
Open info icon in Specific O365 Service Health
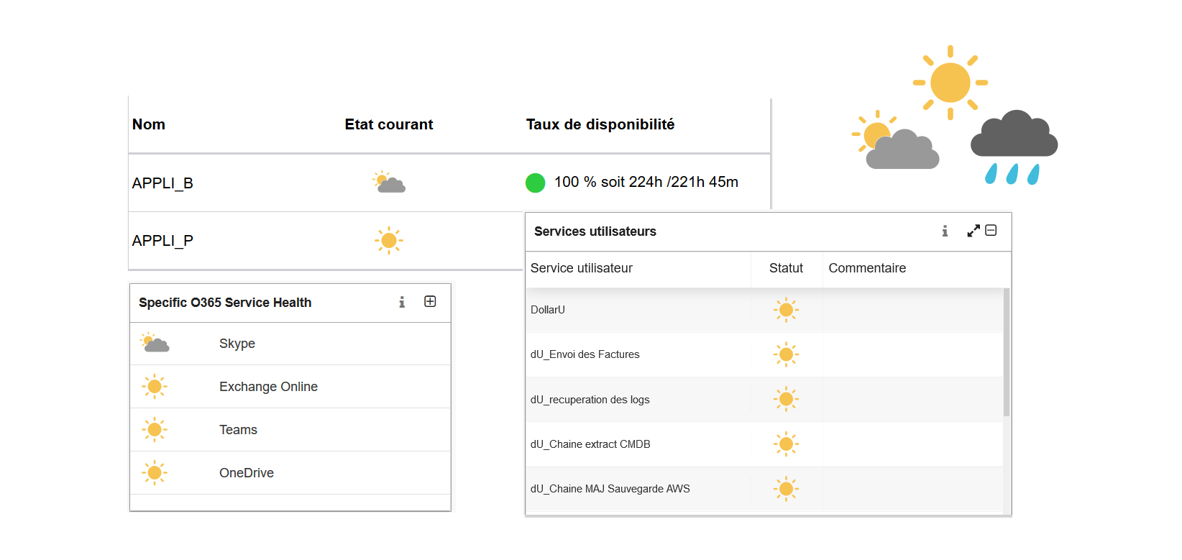click(402, 302)
